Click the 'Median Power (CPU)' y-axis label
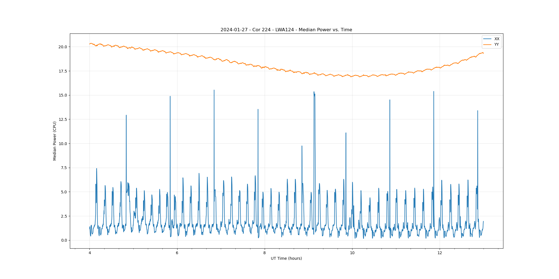The width and height of the screenshot is (559, 279). pos(55,141)
